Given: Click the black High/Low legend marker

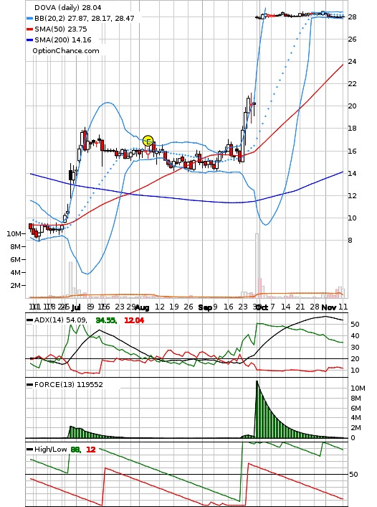Looking at the screenshot, I should (x=29, y=450).
